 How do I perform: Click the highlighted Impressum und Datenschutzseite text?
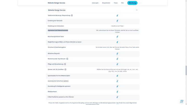(x=58, y=30)
